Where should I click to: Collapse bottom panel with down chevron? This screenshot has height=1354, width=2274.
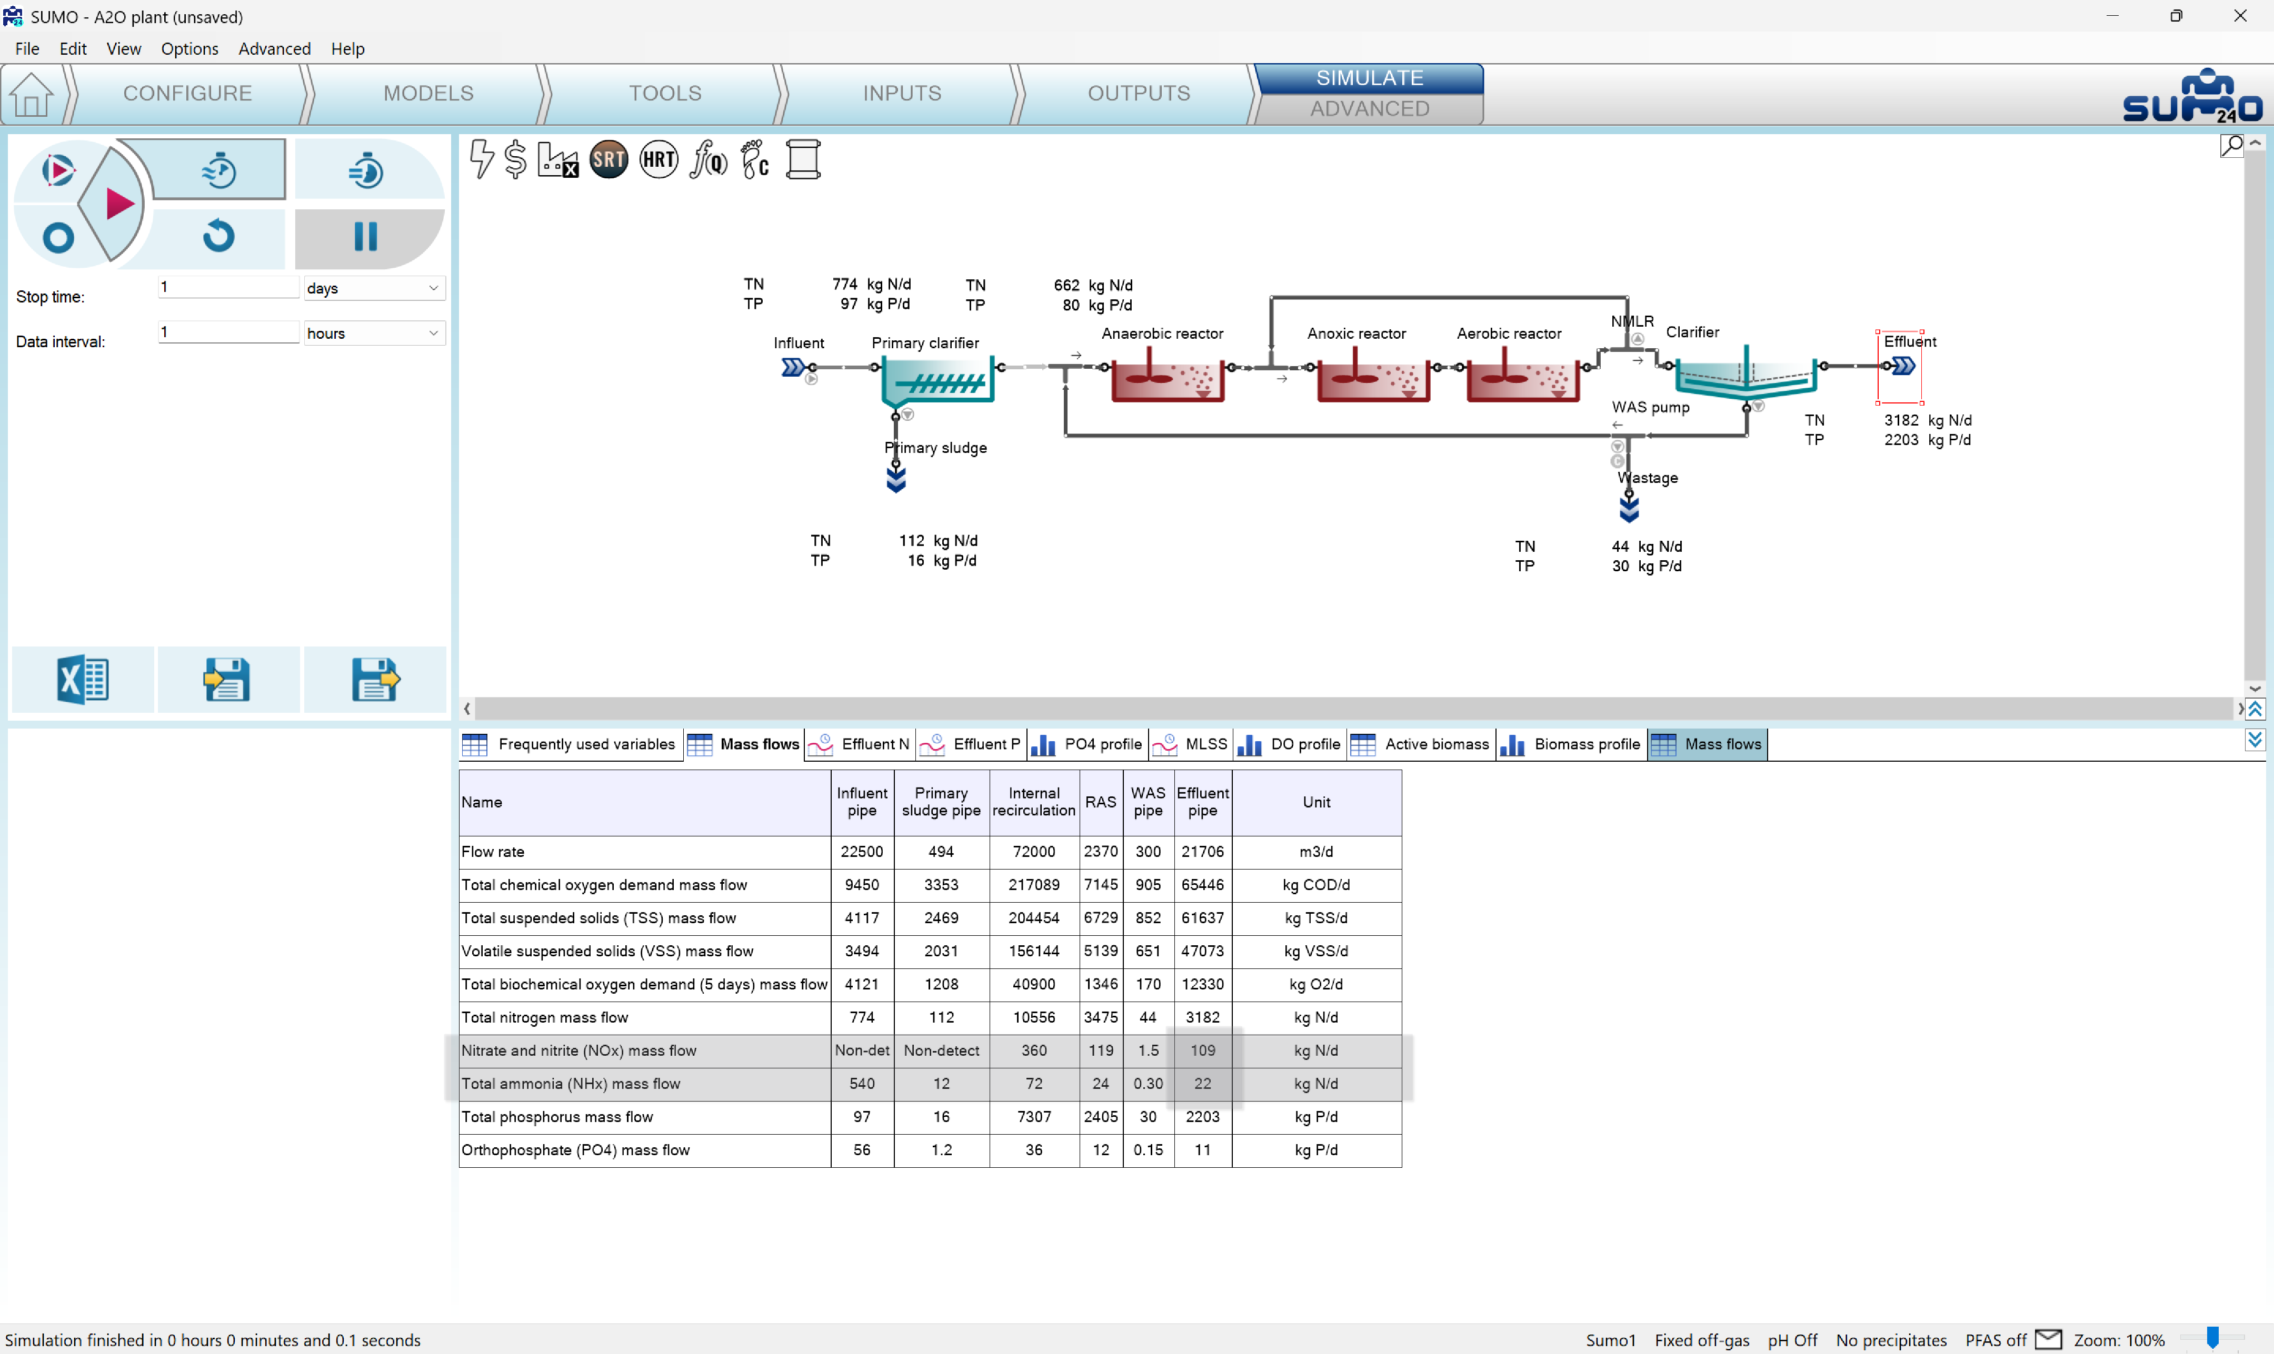2255,740
